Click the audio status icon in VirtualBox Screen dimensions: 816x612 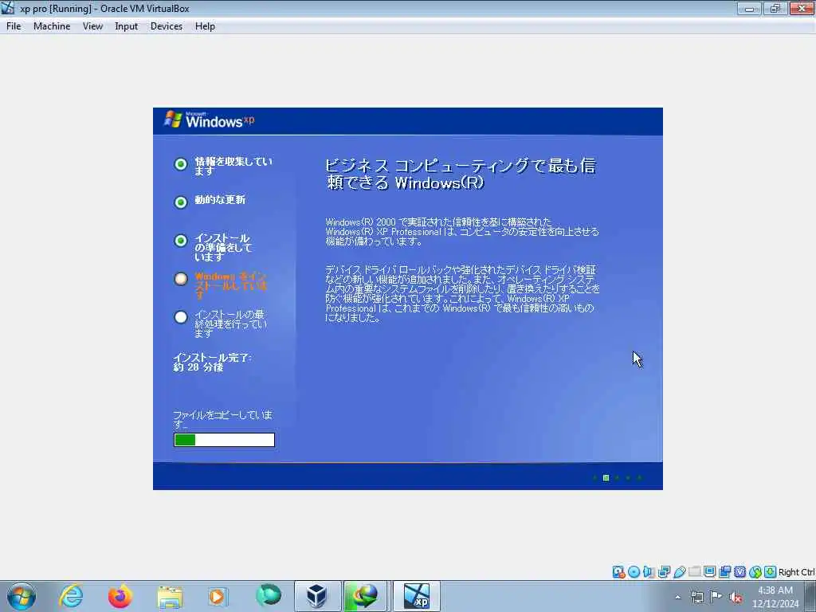(649, 572)
